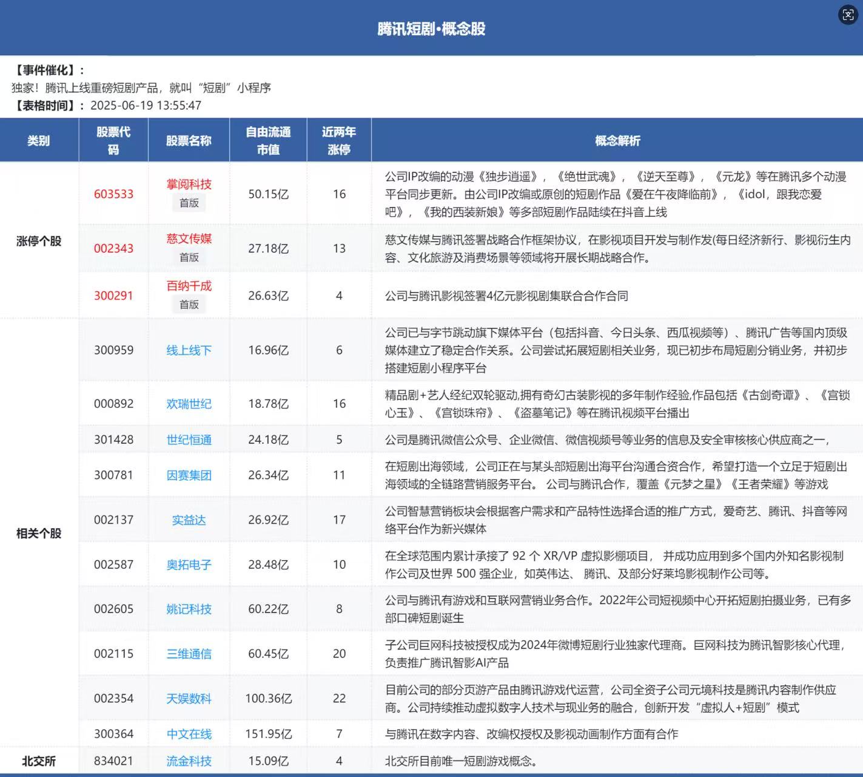Open stock link 天娱数科
Image resolution: width=863 pixels, height=777 pixels.
click(x=189, y=699)
